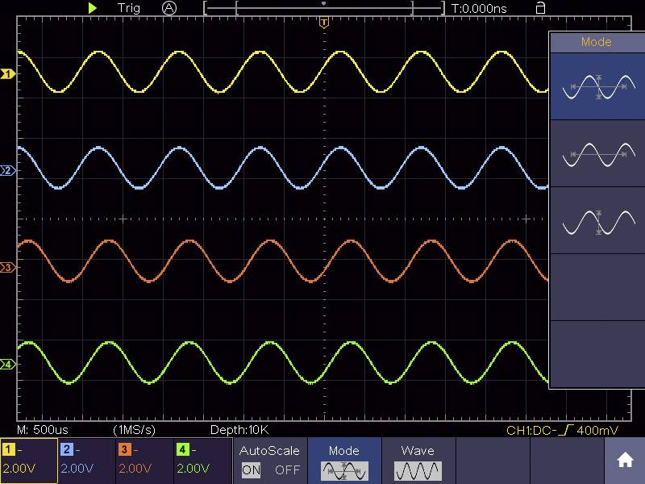645x484 pixels.
Task: Click the Home icon at the bottom right
Action: (626, 460)
